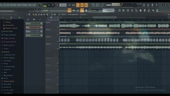Open the drums clip menu triangle
The height and width of the screenshot is (96, 170).
tap(60, 36)
